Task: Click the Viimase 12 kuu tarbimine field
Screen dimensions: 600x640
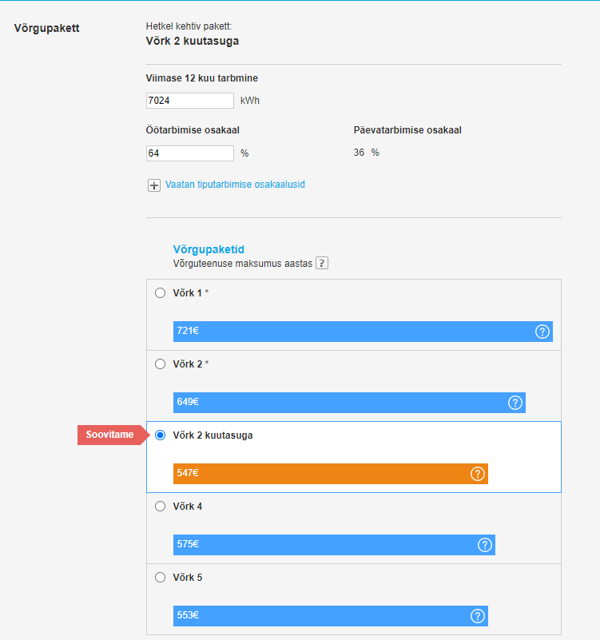Action: [x=189, y=101]
